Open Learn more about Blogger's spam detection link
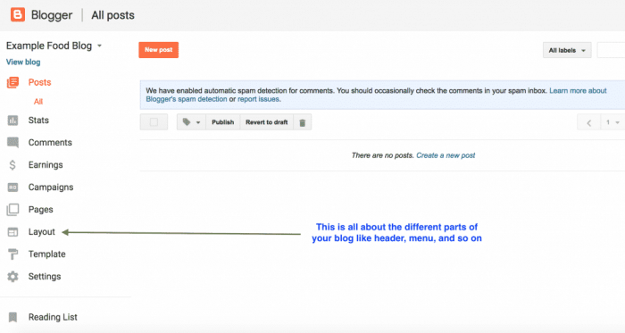625x333 pixels. [x=578, y=91]
